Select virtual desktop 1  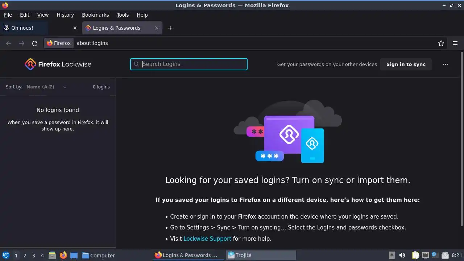tap(16, 256)
